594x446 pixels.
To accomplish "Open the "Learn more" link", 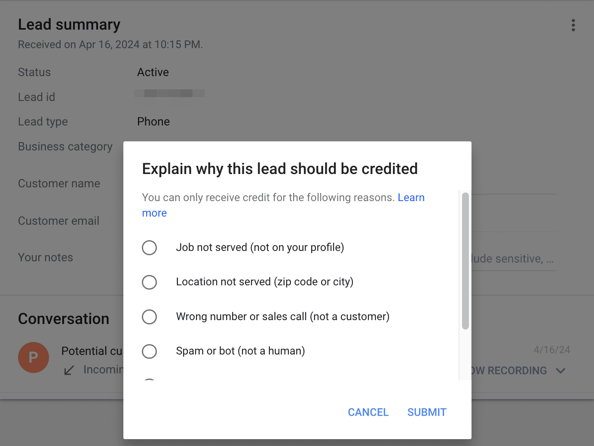I will pos(411,197).
